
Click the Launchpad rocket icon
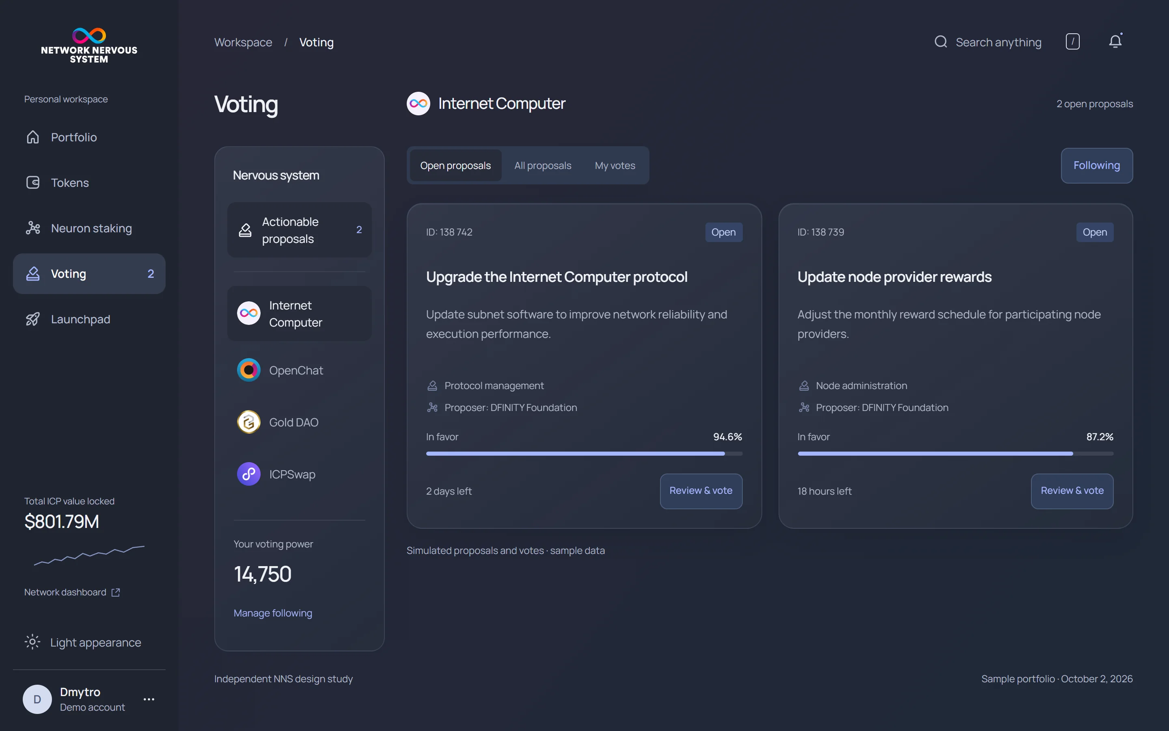[33, 319]
